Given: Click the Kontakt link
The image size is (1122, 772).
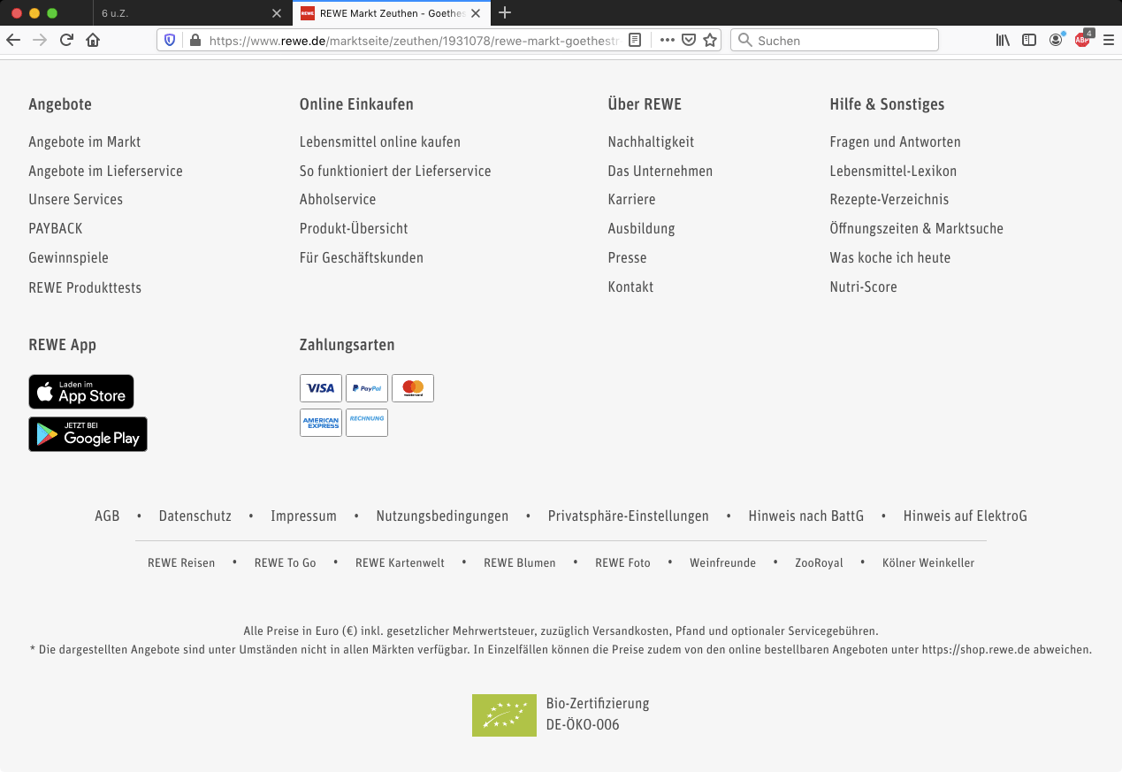Looking at the screenshot, I should 630,287.
